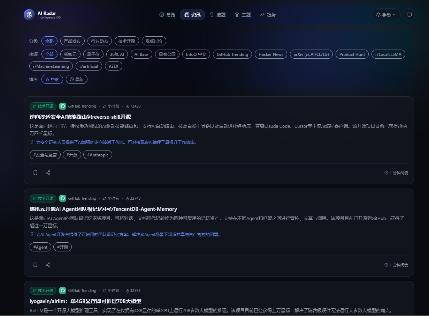The image size is (429, 316).
Task: Click the AI Radar logo icon
Action: tap(29, 15)
